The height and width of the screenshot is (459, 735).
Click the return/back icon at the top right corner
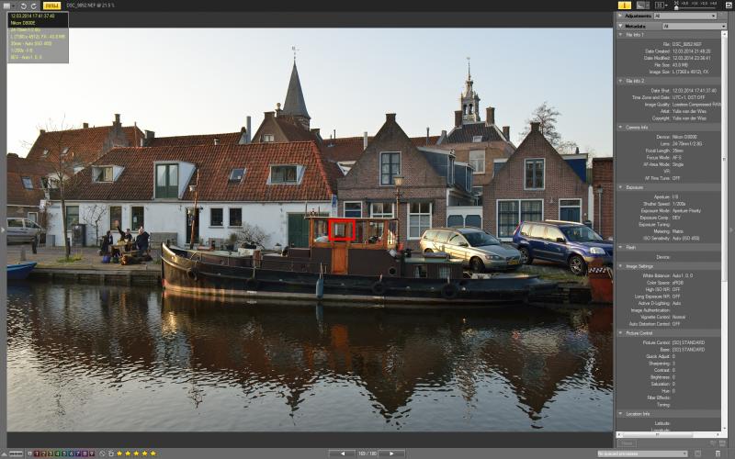(729, 6)
